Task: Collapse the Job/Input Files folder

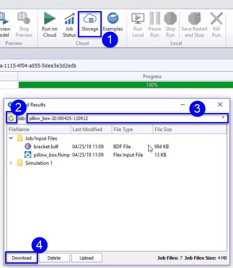Action: click(x=11, y=138)
